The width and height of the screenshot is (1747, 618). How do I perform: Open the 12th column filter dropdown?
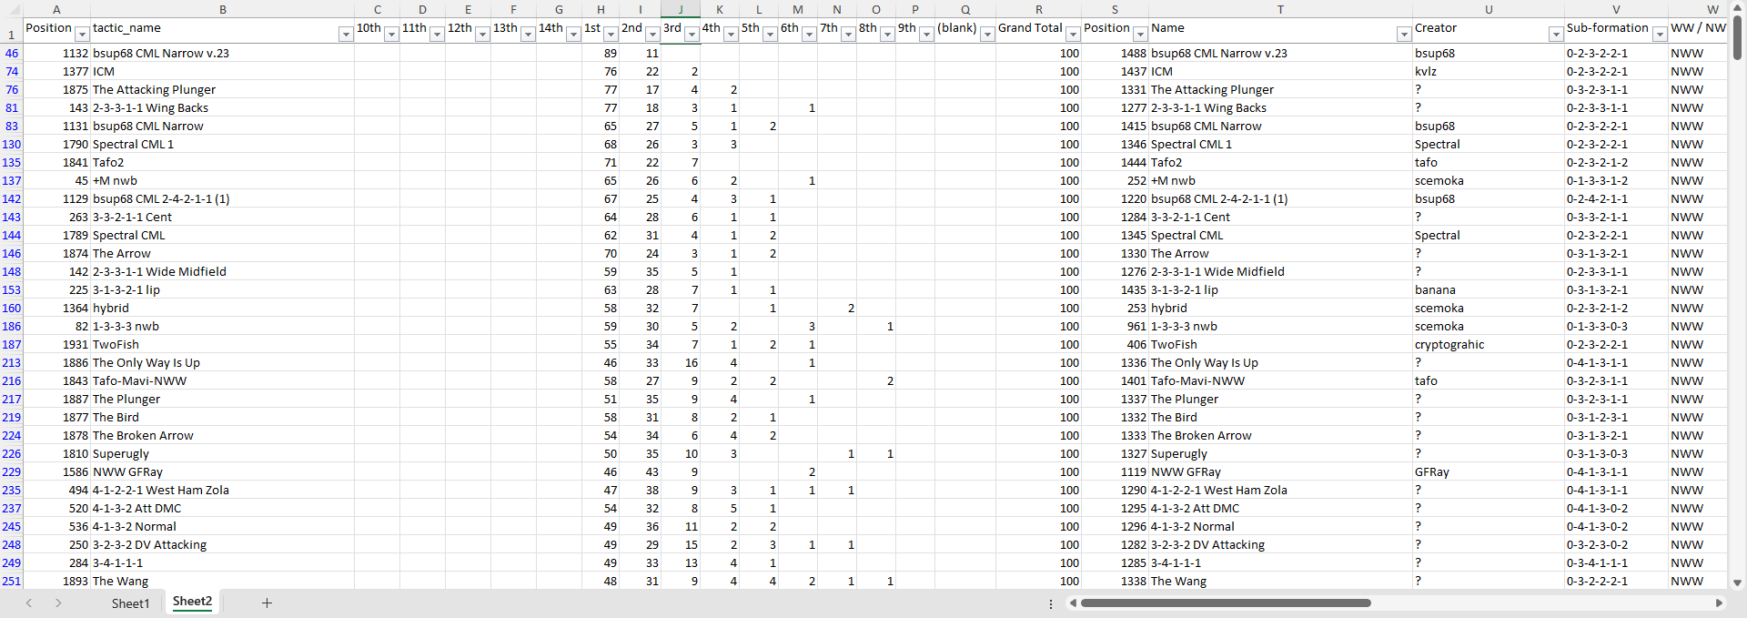(482, 34)
